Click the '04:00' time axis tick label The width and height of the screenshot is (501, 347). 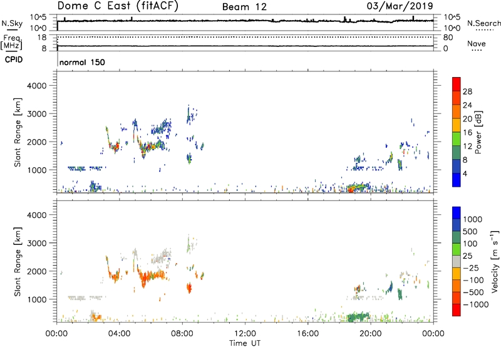point(120,334)
